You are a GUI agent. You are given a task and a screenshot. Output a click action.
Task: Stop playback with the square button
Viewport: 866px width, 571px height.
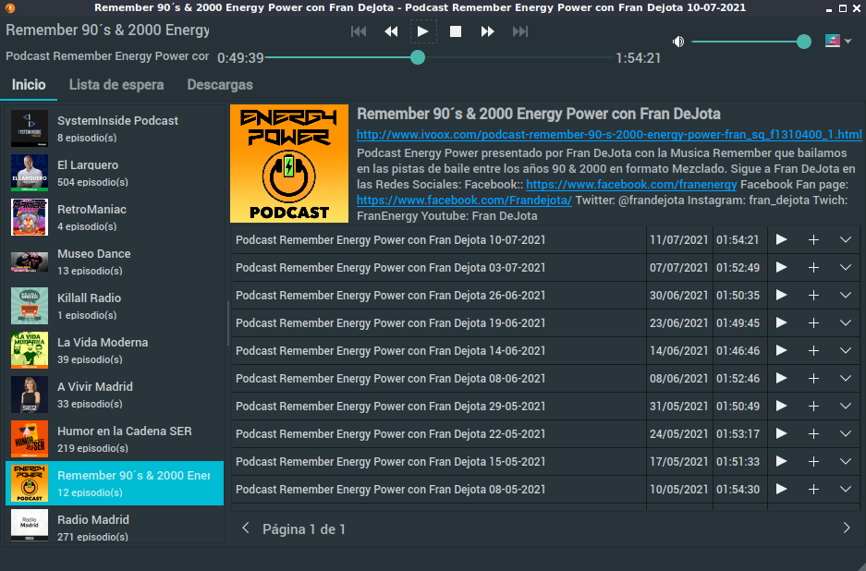pos(455,31)
